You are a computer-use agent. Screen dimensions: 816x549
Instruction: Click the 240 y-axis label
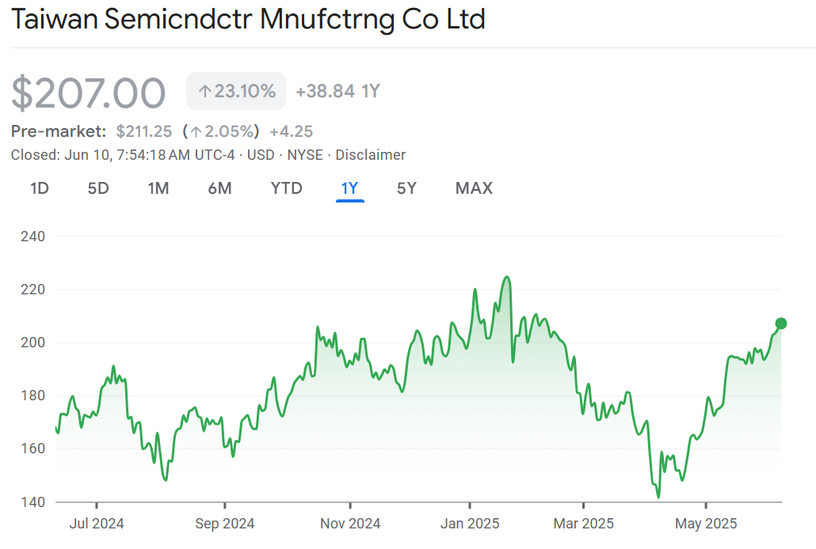coord(32,237)
